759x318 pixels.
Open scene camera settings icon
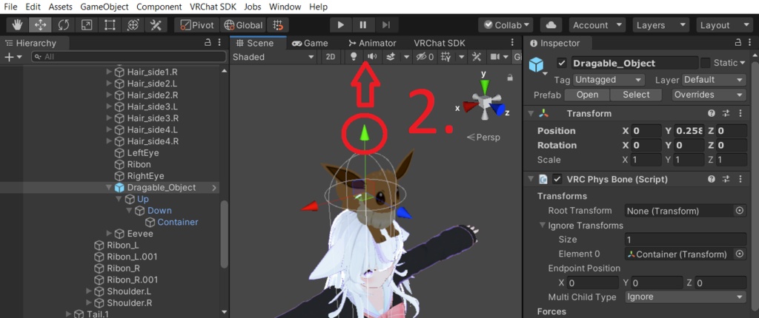[x=494, y=57]
